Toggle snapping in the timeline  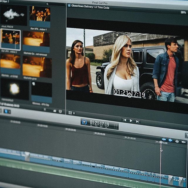tap(184, 142)
